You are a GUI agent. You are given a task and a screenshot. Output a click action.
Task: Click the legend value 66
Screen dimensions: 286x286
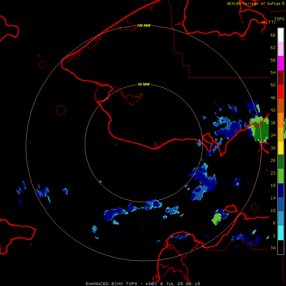pyautogui.click(x=273, y=35)
